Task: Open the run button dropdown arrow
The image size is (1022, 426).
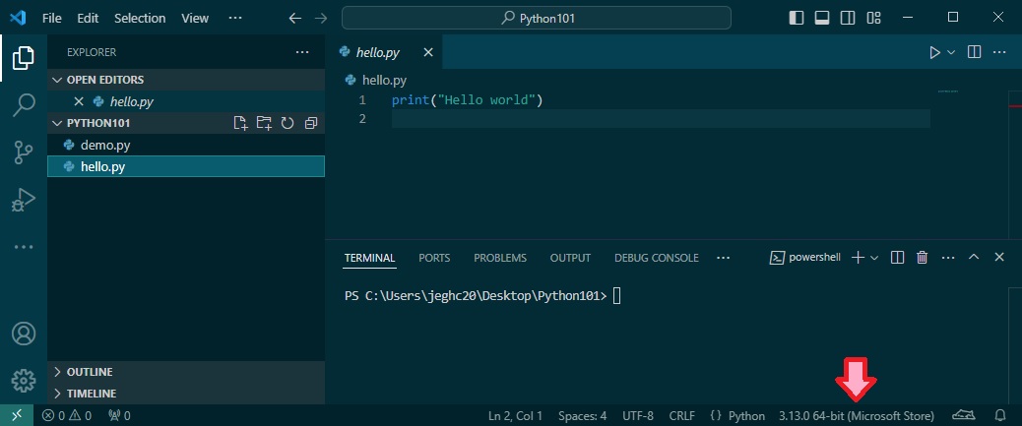Action: click(951, 52)
